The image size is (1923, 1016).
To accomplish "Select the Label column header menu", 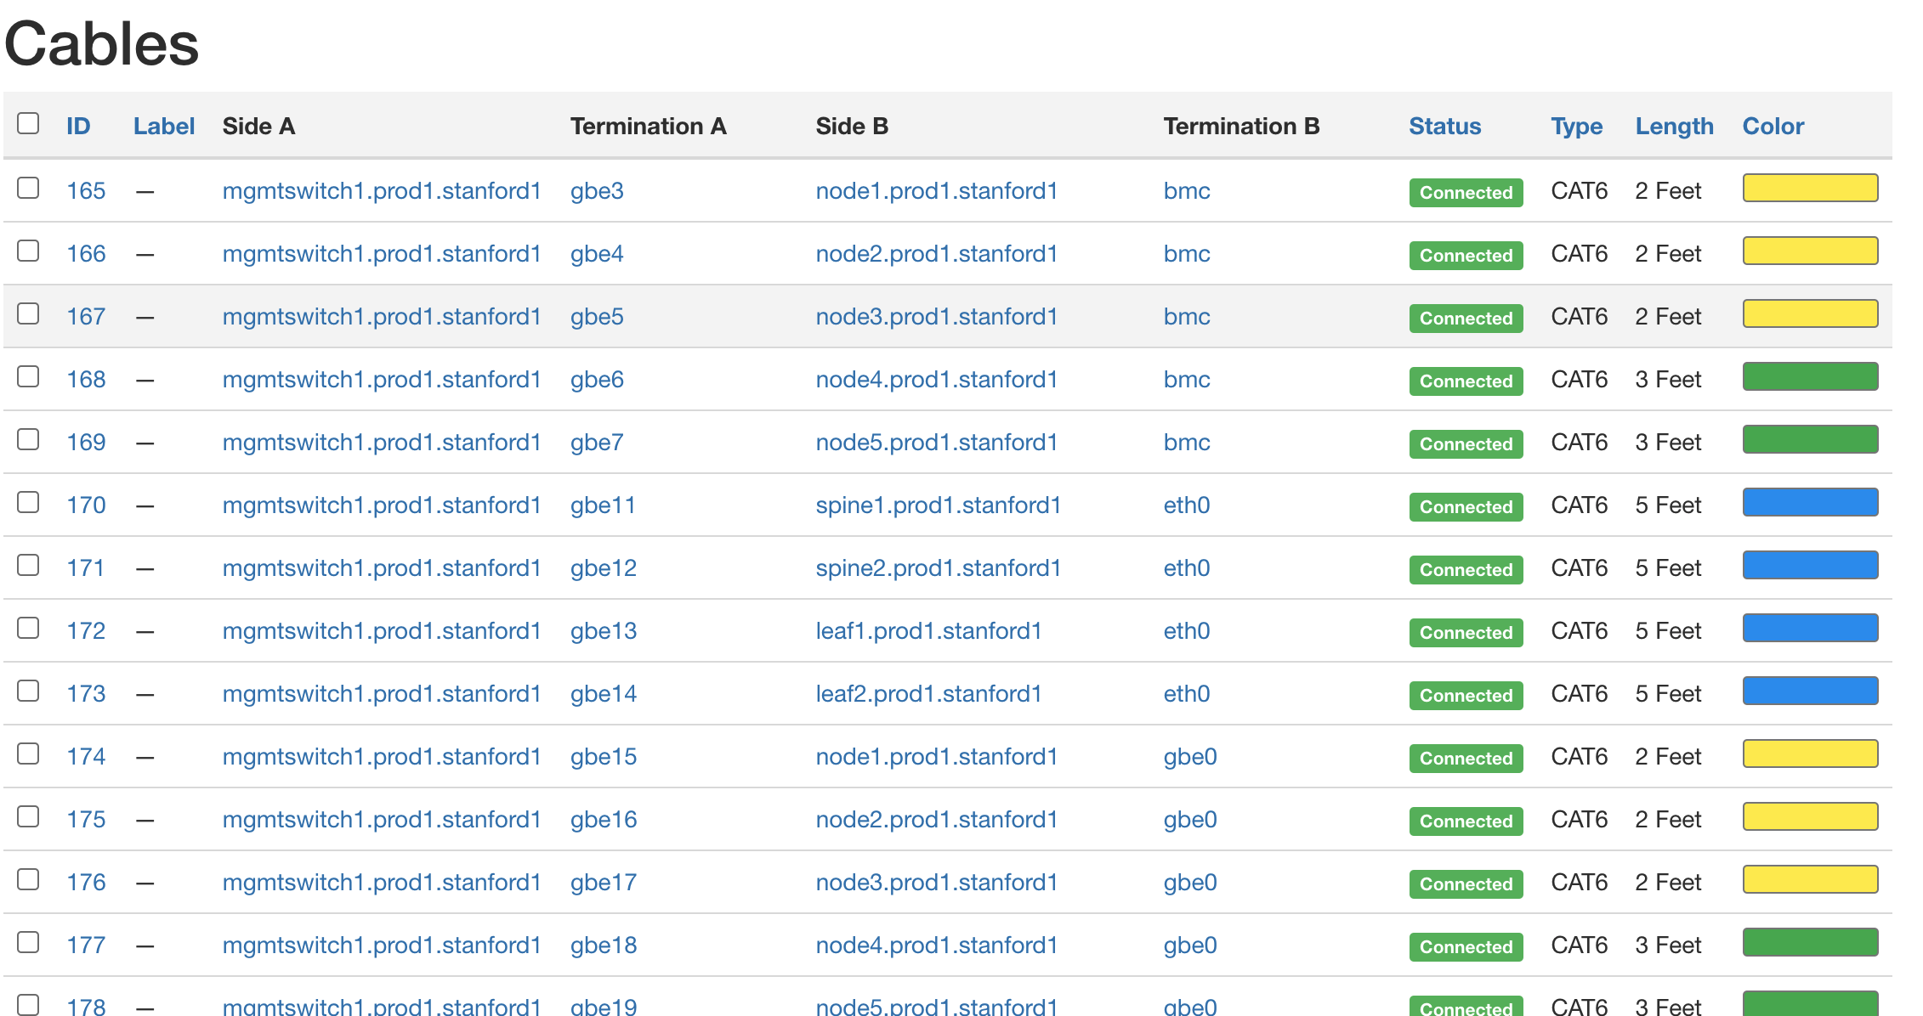I will [x=162, y=126].
